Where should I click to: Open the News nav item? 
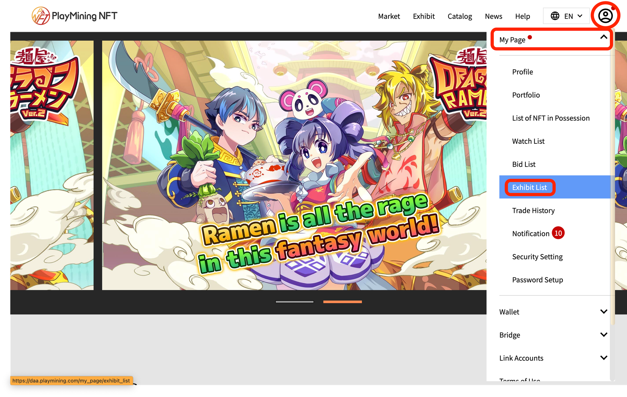coord(493,16)
